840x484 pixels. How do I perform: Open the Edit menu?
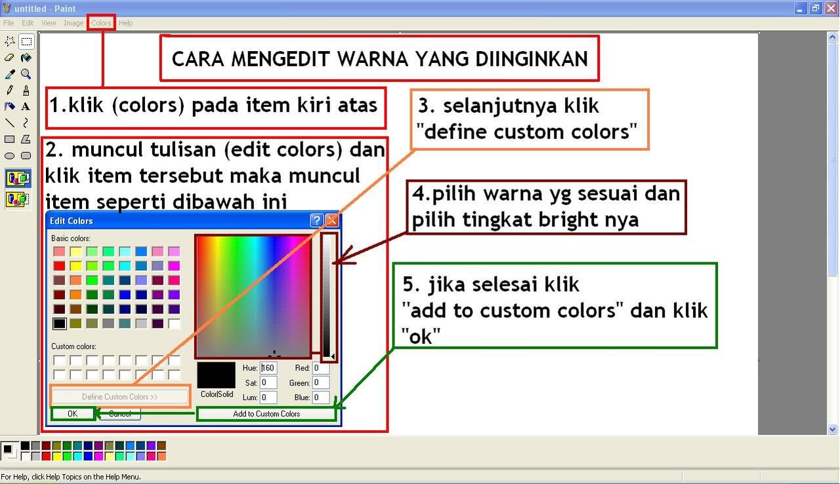28,23
